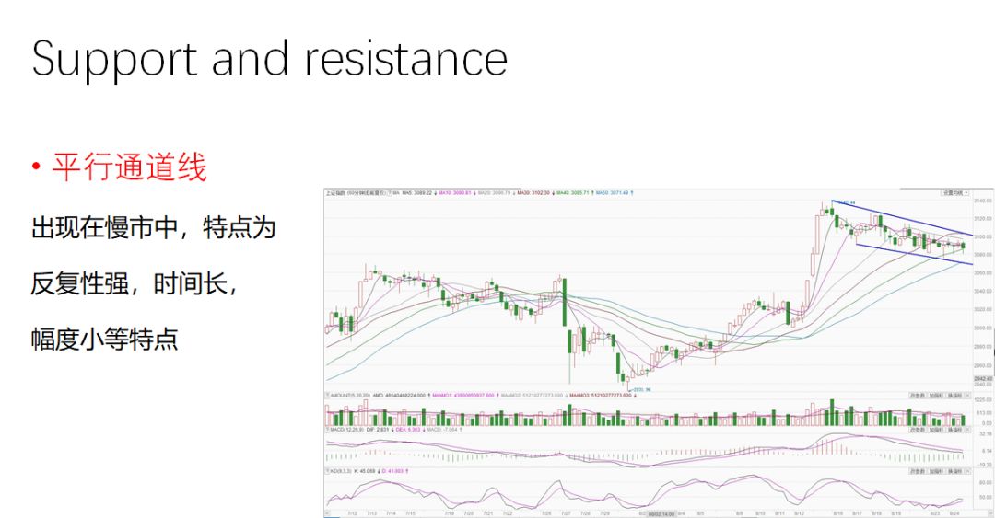Click the Support and resistance slide title
Image resolution: width=995 pixels, height=518 pixels.
(270, 59)
